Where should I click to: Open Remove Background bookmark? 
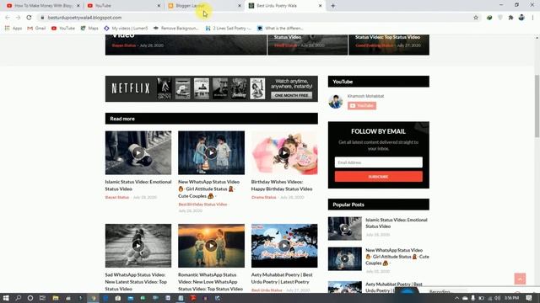(x=176, y=28)
